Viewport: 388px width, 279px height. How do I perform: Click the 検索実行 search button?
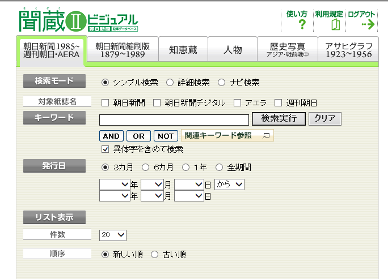coord(279,119)
